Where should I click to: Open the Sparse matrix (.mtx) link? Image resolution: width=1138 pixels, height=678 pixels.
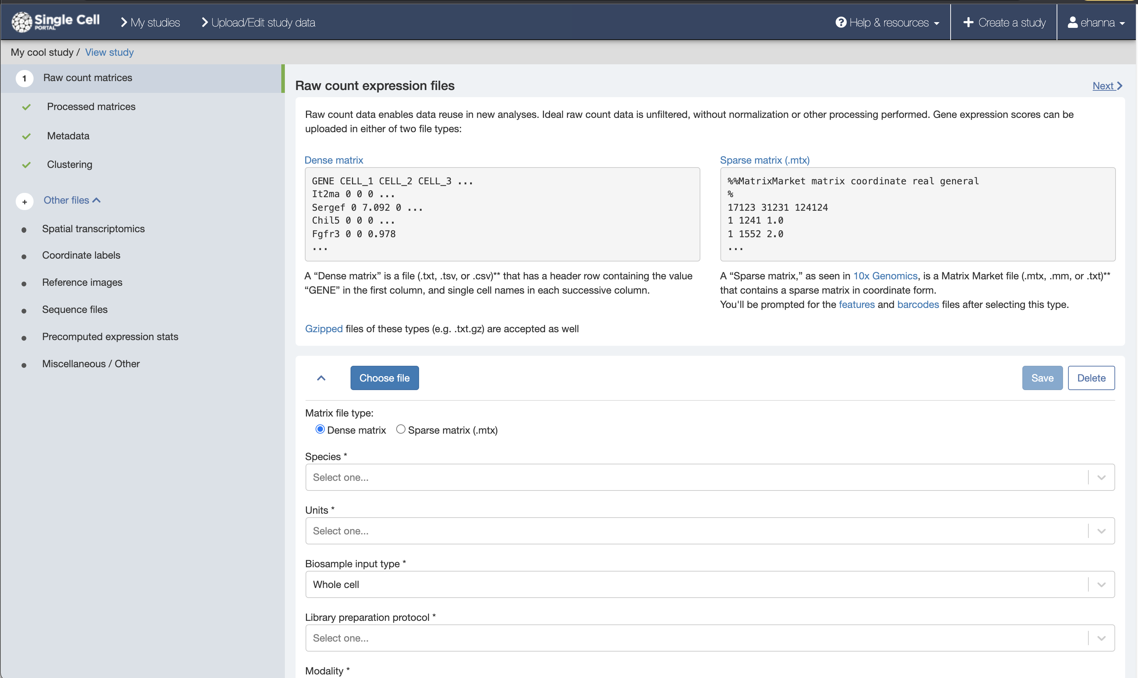coord(765,160)
